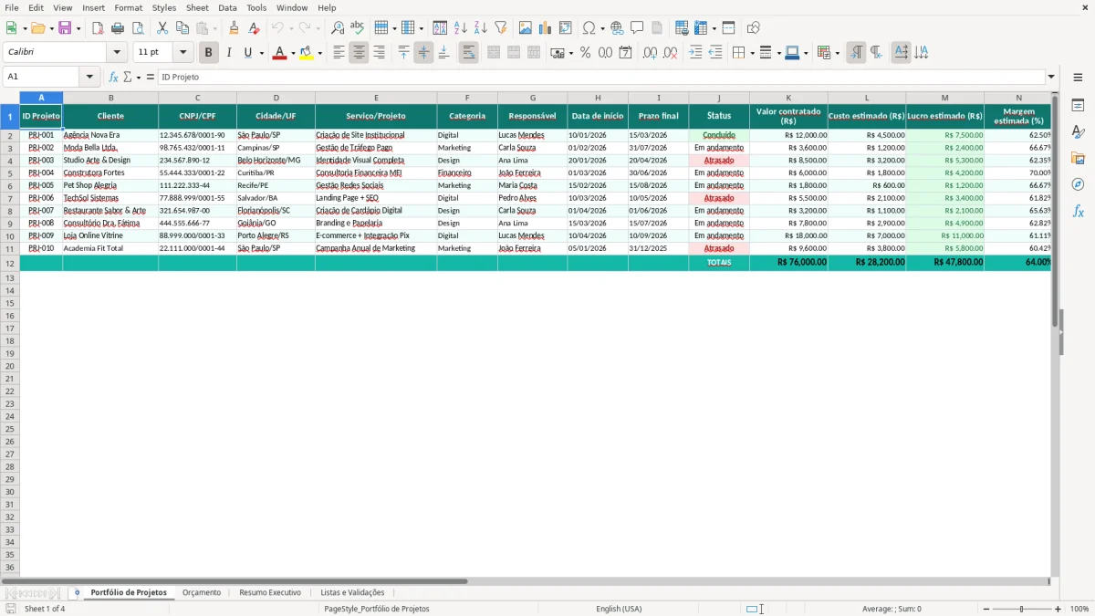This screenshot has height=616, width=1095.
Task: Expand the formula bar
Action: click(1051, 77)
